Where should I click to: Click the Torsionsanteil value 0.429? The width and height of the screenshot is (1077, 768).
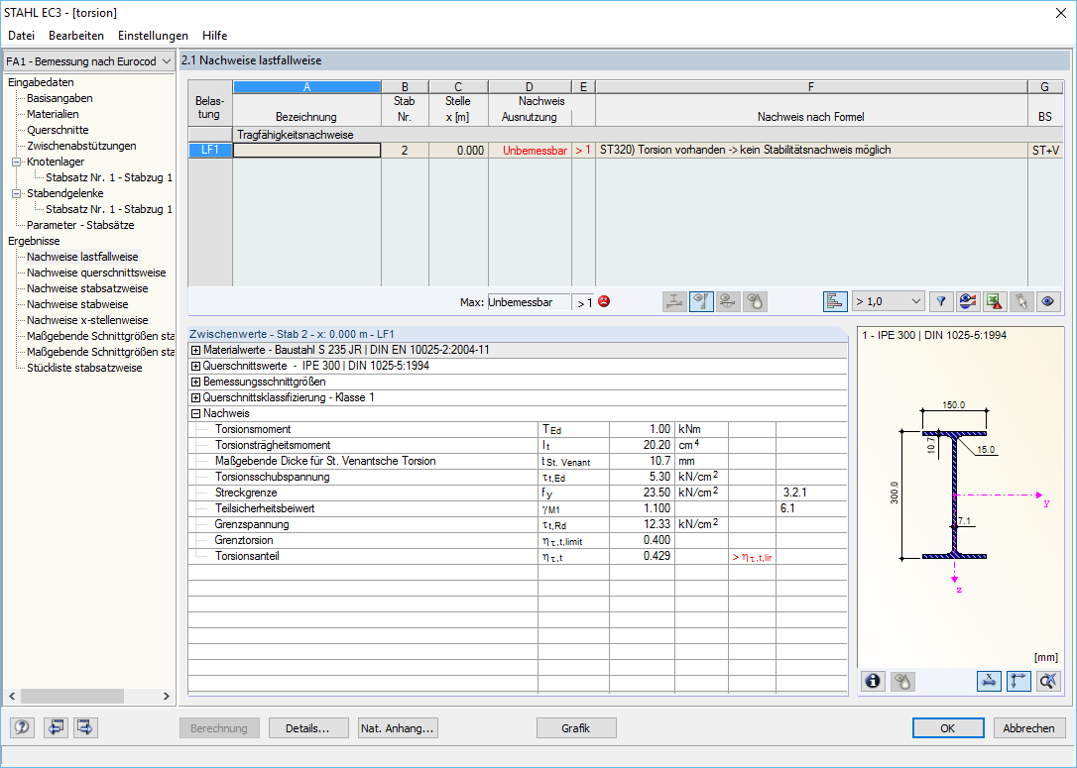point(642,556)
